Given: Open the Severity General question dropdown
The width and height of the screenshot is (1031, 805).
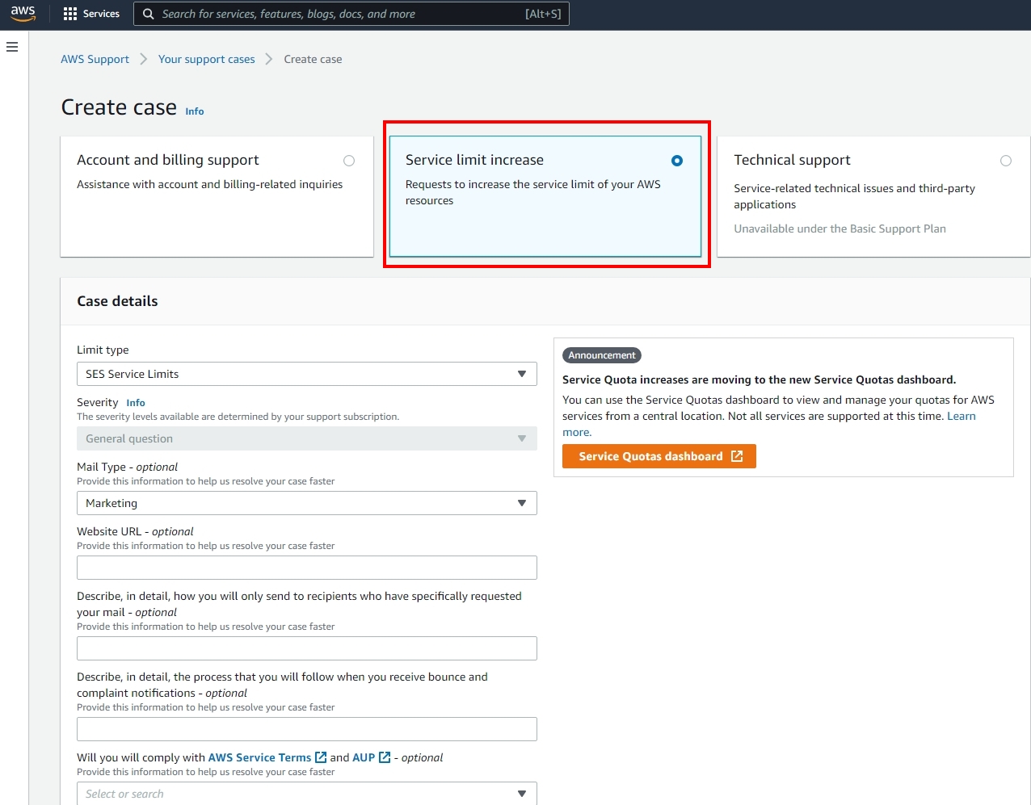Looking at the screenshot, I should (307, 438).
